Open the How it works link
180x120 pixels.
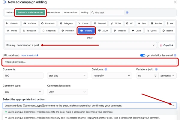coord(30,55)
